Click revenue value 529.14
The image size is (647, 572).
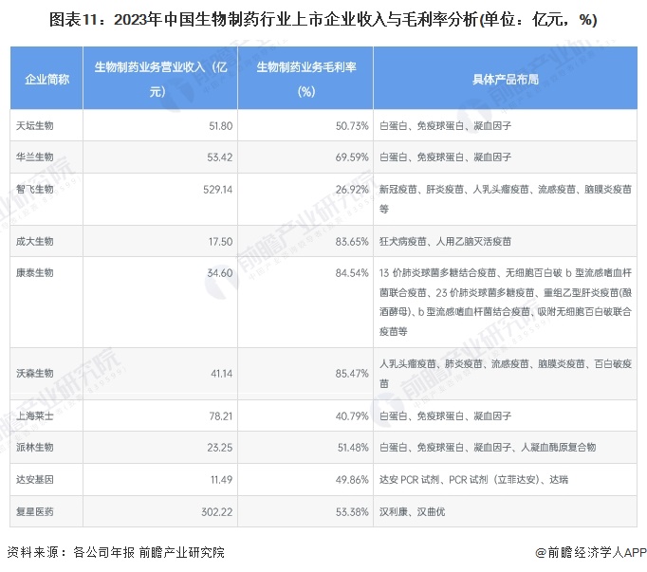click(218, 190)
